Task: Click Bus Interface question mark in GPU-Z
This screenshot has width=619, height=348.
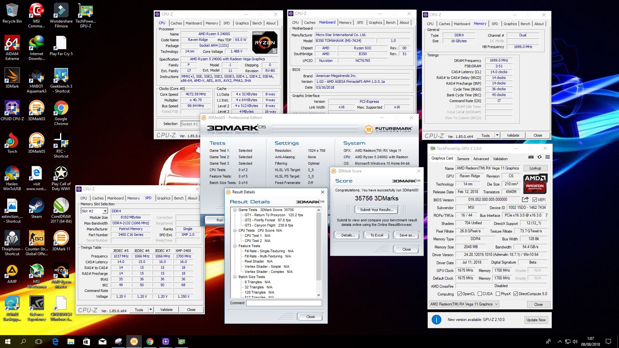Action: pos(546,215)
